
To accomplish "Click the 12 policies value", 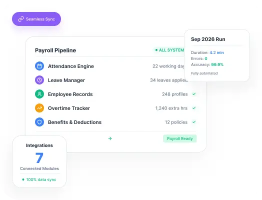I will pyautogui.click(x=176, y=122).
